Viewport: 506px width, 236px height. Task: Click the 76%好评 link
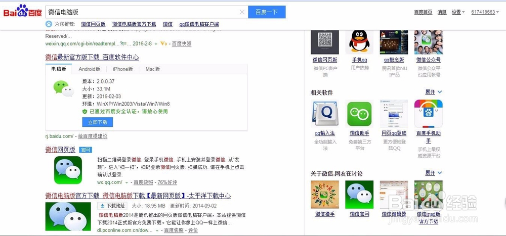pos(167,182)
